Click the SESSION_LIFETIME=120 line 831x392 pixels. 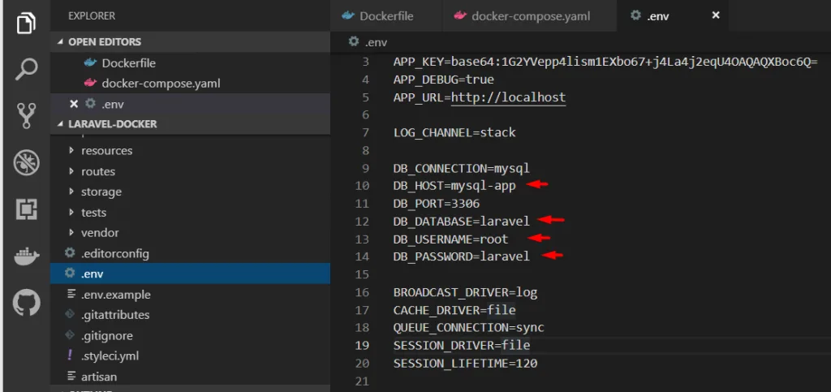pos(465,364)
